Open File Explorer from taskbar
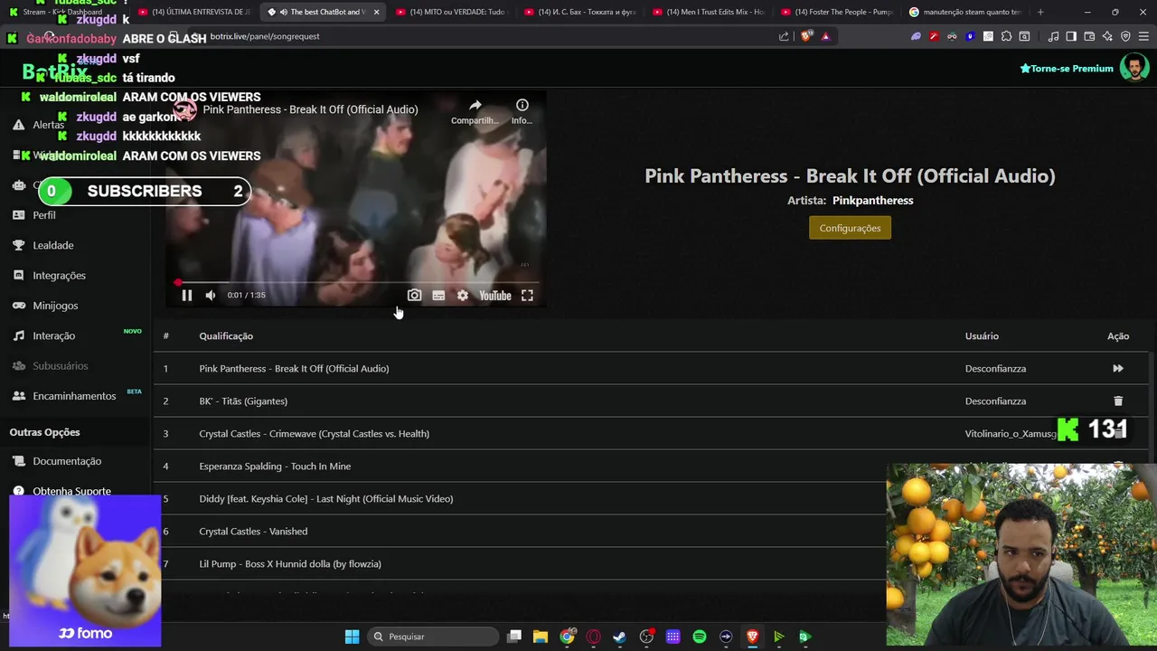This screenshot has height=651, width=1157. [541, 637]
